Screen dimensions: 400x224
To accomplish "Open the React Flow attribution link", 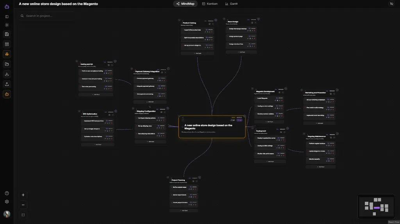I will pyautogui.click(x=394, y=222).
